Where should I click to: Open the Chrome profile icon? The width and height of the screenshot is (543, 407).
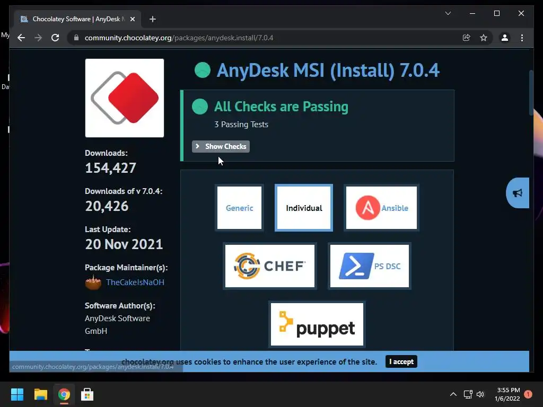click(x=505, y=38)
